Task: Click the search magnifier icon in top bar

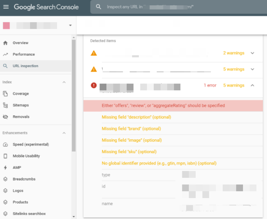Action: coord(98,7)
